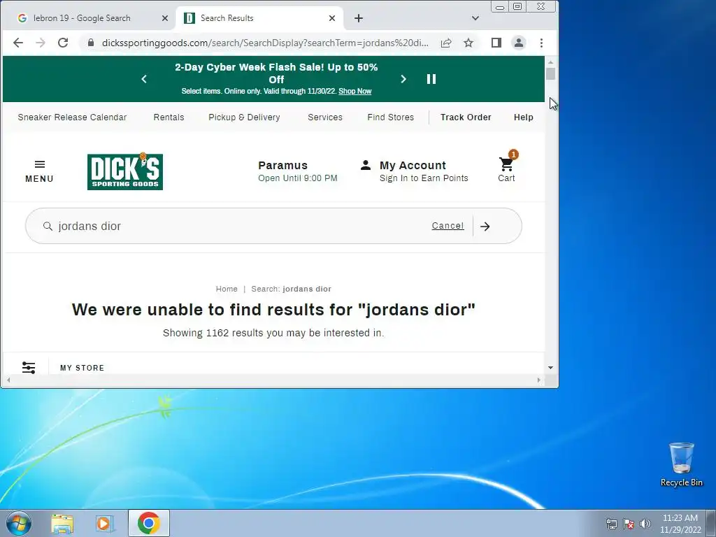Click the Chrome taskbar icon
The image size is (716, 537).
coord(149,523)
